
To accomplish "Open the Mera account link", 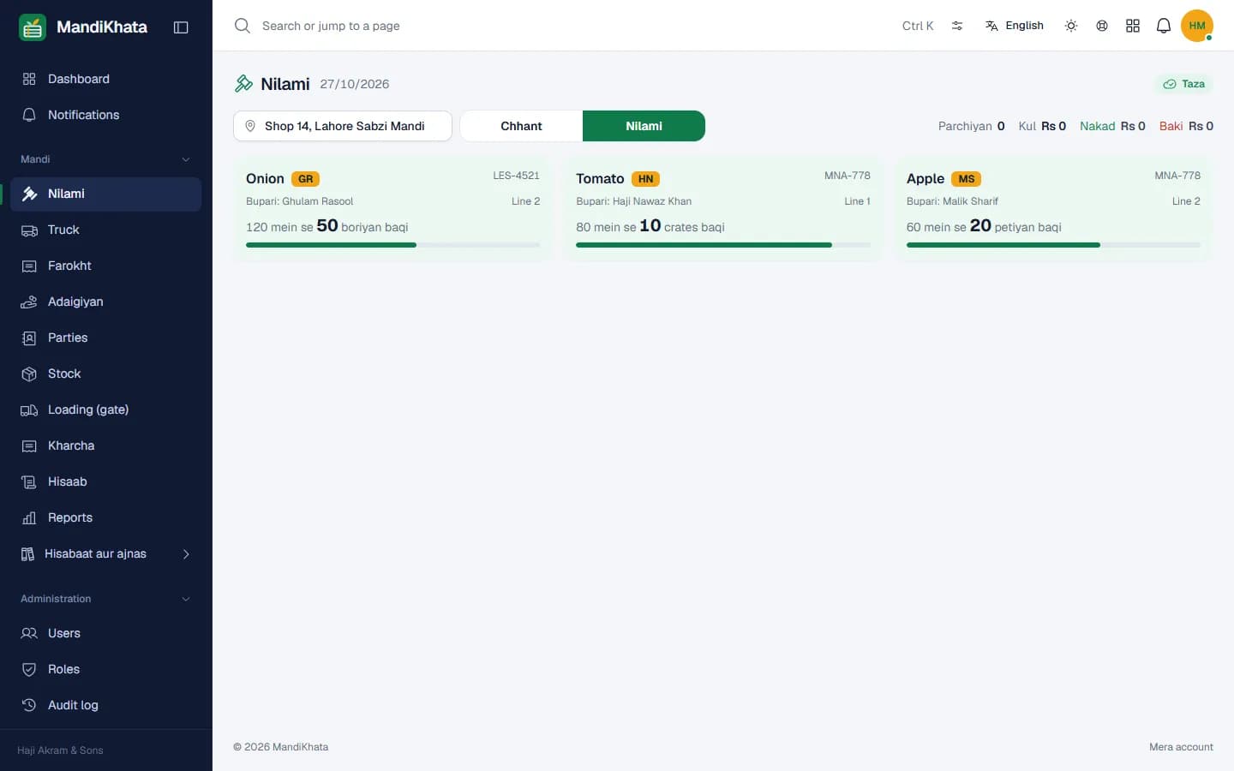I will [1181, 747].
